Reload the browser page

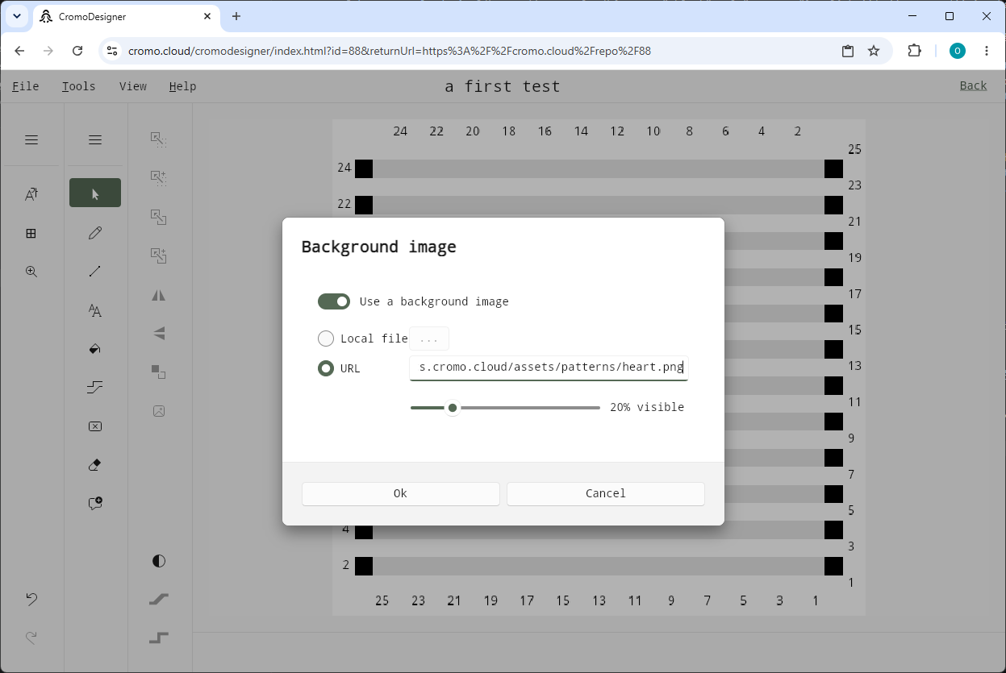click(x=77, y=51)
